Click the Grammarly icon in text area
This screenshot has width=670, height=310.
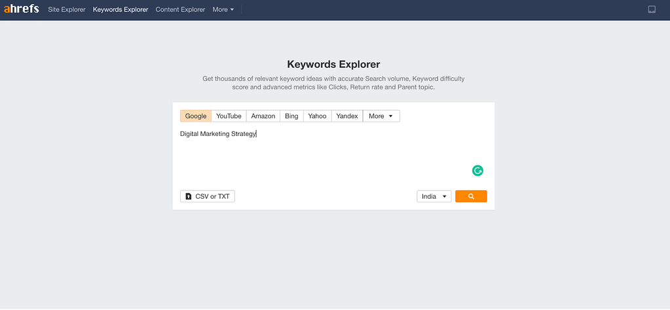tap(477, 171)
